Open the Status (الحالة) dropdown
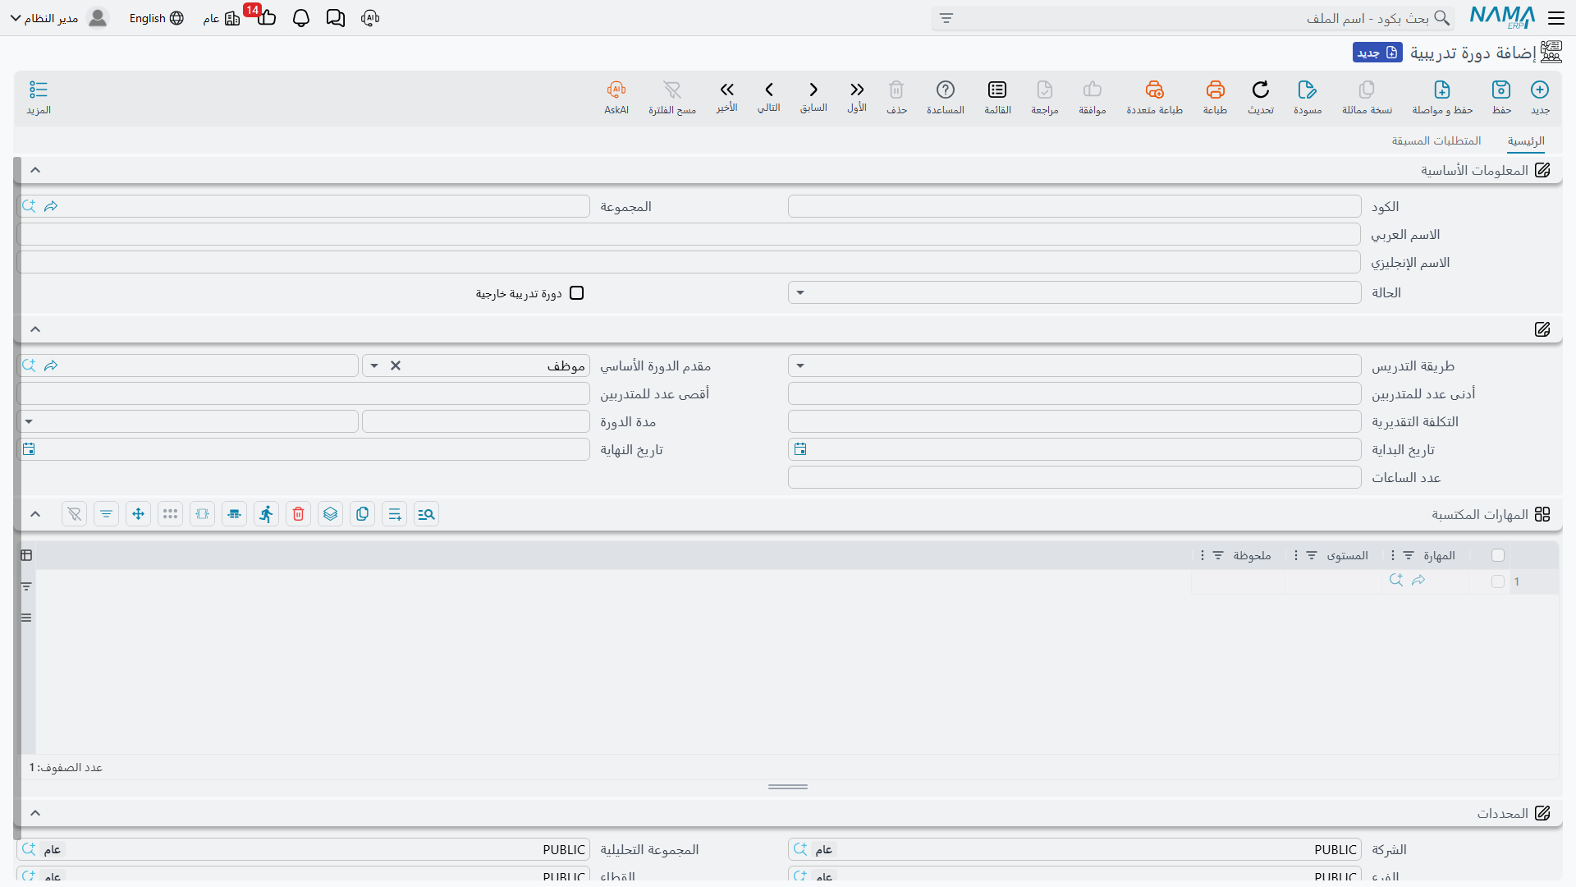Screen dimensions: 1576x887 click(1074, 293)
